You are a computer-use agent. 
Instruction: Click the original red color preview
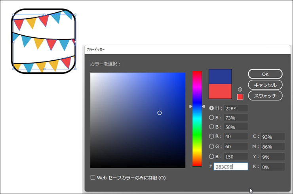pyautogui.click(x=220, y=91)
